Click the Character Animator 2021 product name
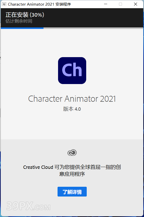 tap(72, 99)
